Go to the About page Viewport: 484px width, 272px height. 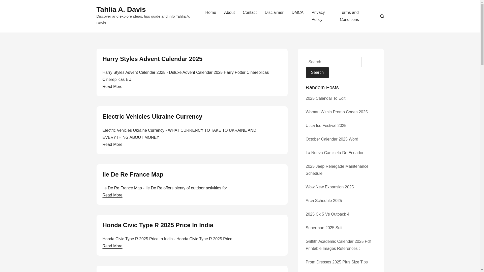point(229,13)
